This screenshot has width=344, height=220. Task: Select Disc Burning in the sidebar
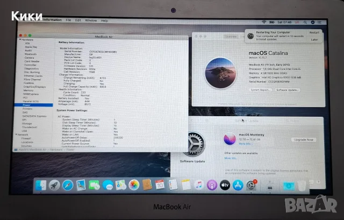pyautogui.click(x=32, y=72)
